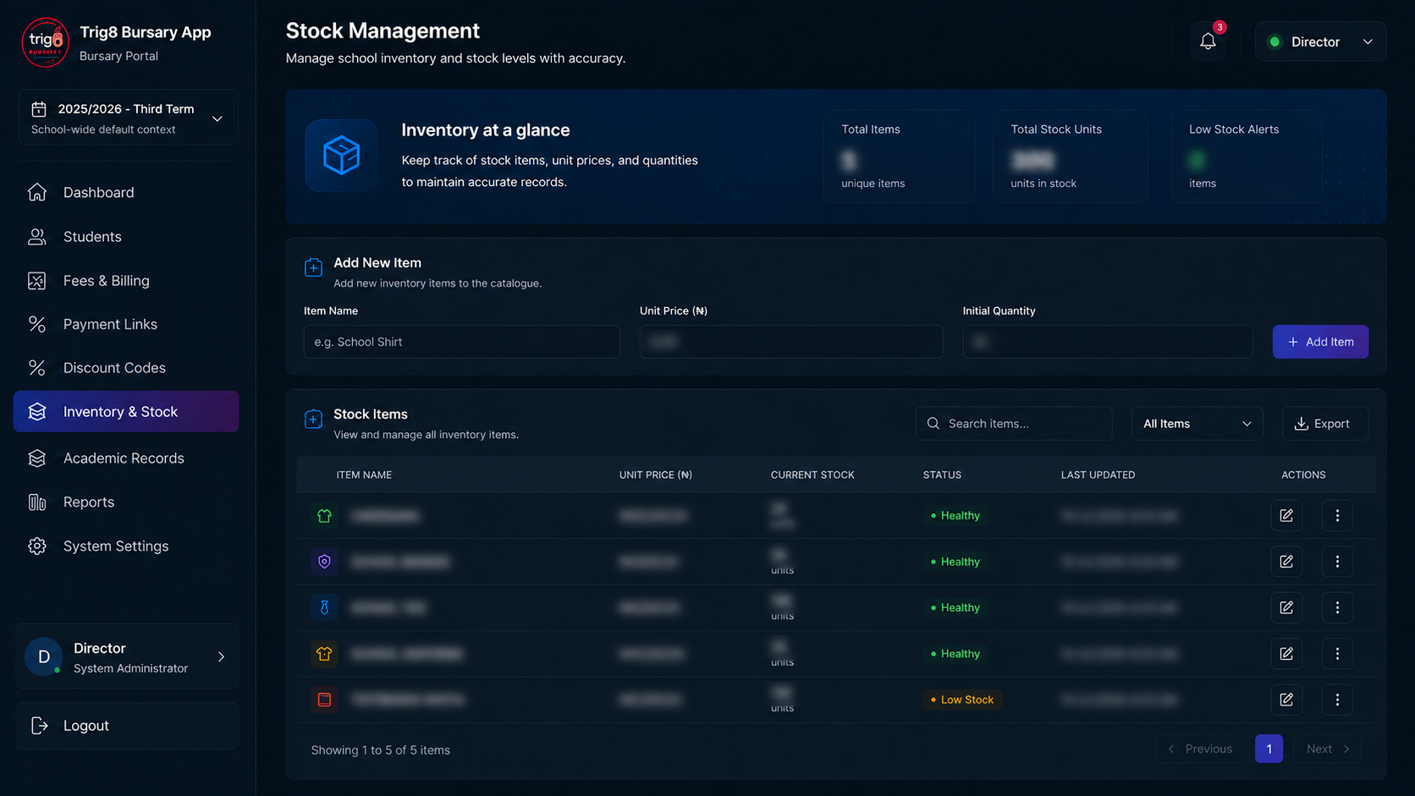The width and height of the screenshot is (1415, 796).
Task: Click the Logout button
Action: point(127,726)
